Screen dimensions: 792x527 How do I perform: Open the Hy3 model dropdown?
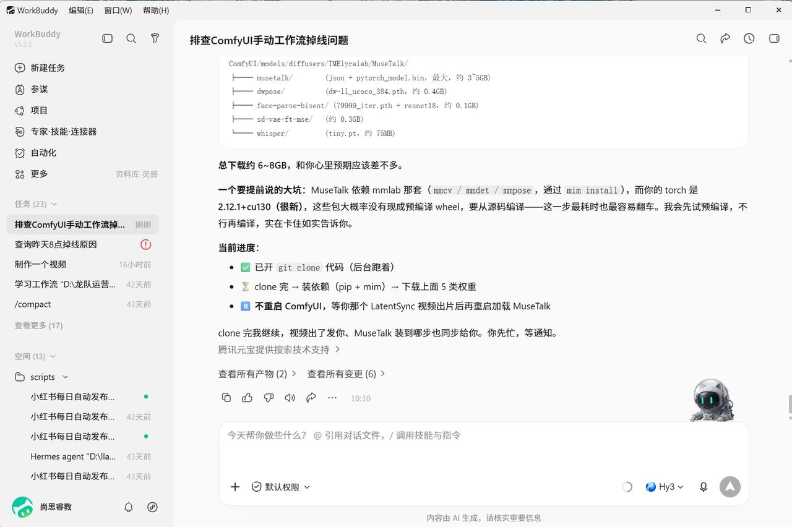[665, 487]
